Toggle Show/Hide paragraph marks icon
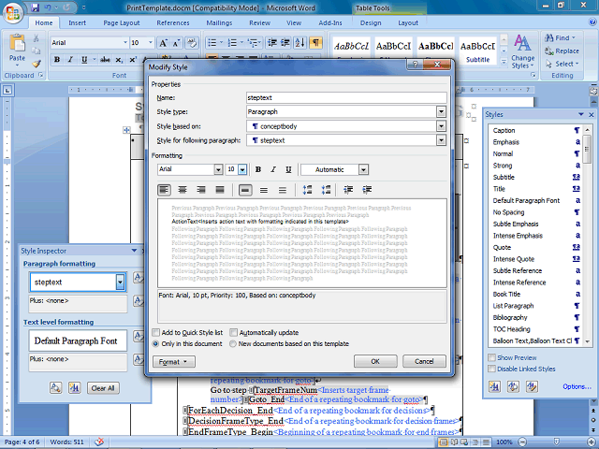This screenshot has width=599, height=449. tap(315, 43)
